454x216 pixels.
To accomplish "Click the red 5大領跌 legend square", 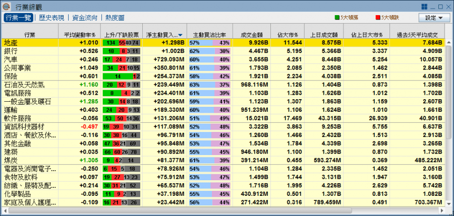I will coord(378,17).
